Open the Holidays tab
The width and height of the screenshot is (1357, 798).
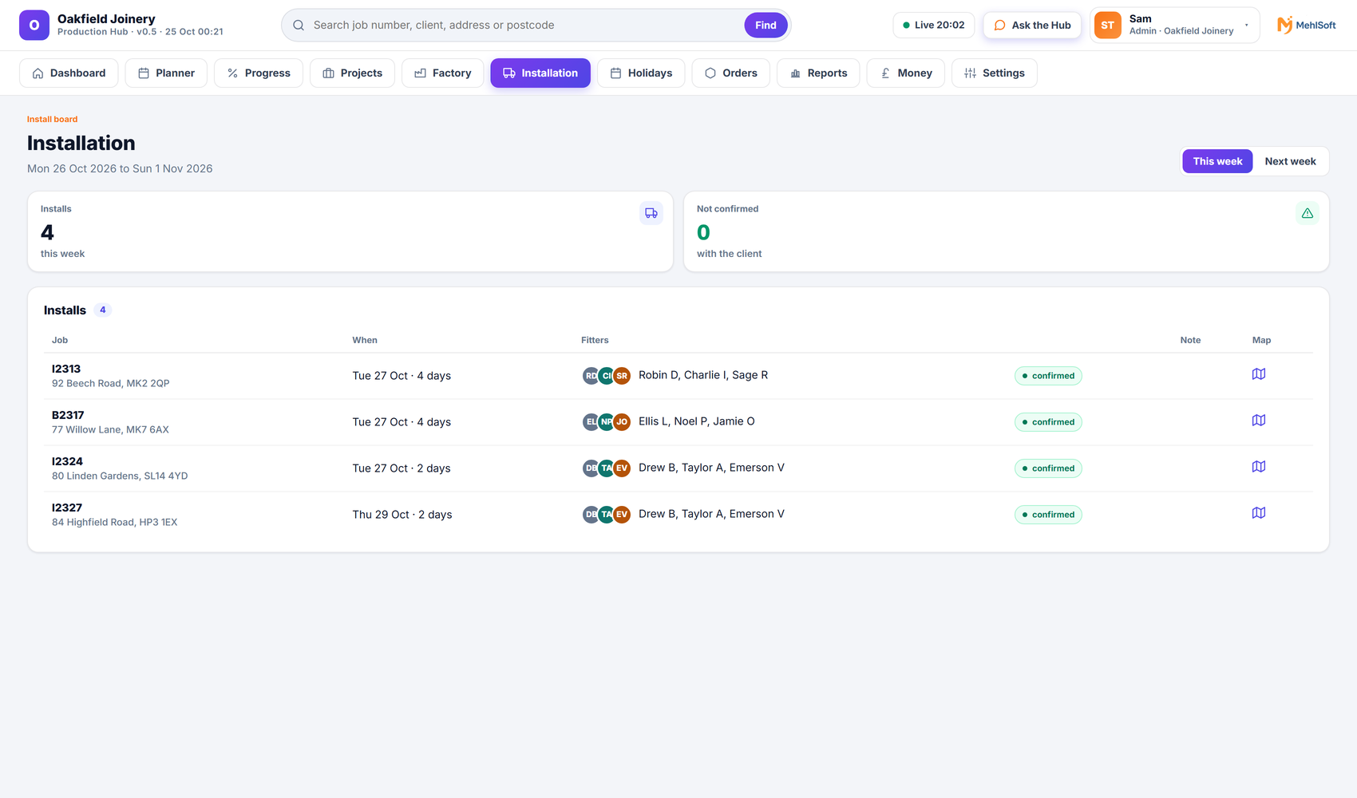tap(641, 73)
